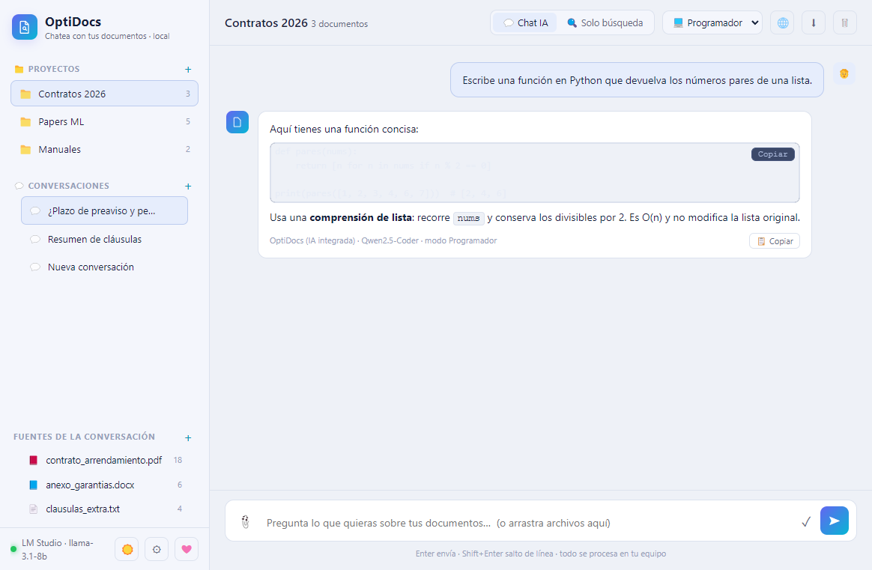Select clausulas_extra.txt source
The height and width of the screenshot is (570, 872).
point(105,509)
